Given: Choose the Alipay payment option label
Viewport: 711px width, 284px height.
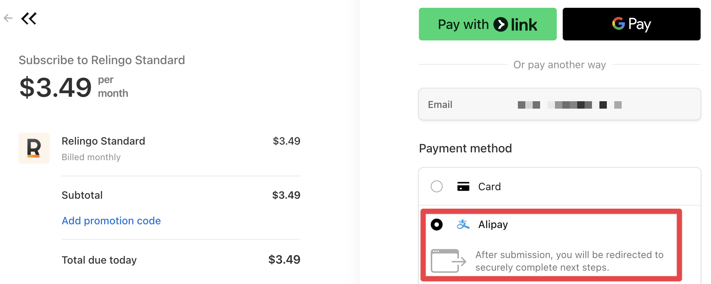Looking at the screenshot, I should [493, 225].
